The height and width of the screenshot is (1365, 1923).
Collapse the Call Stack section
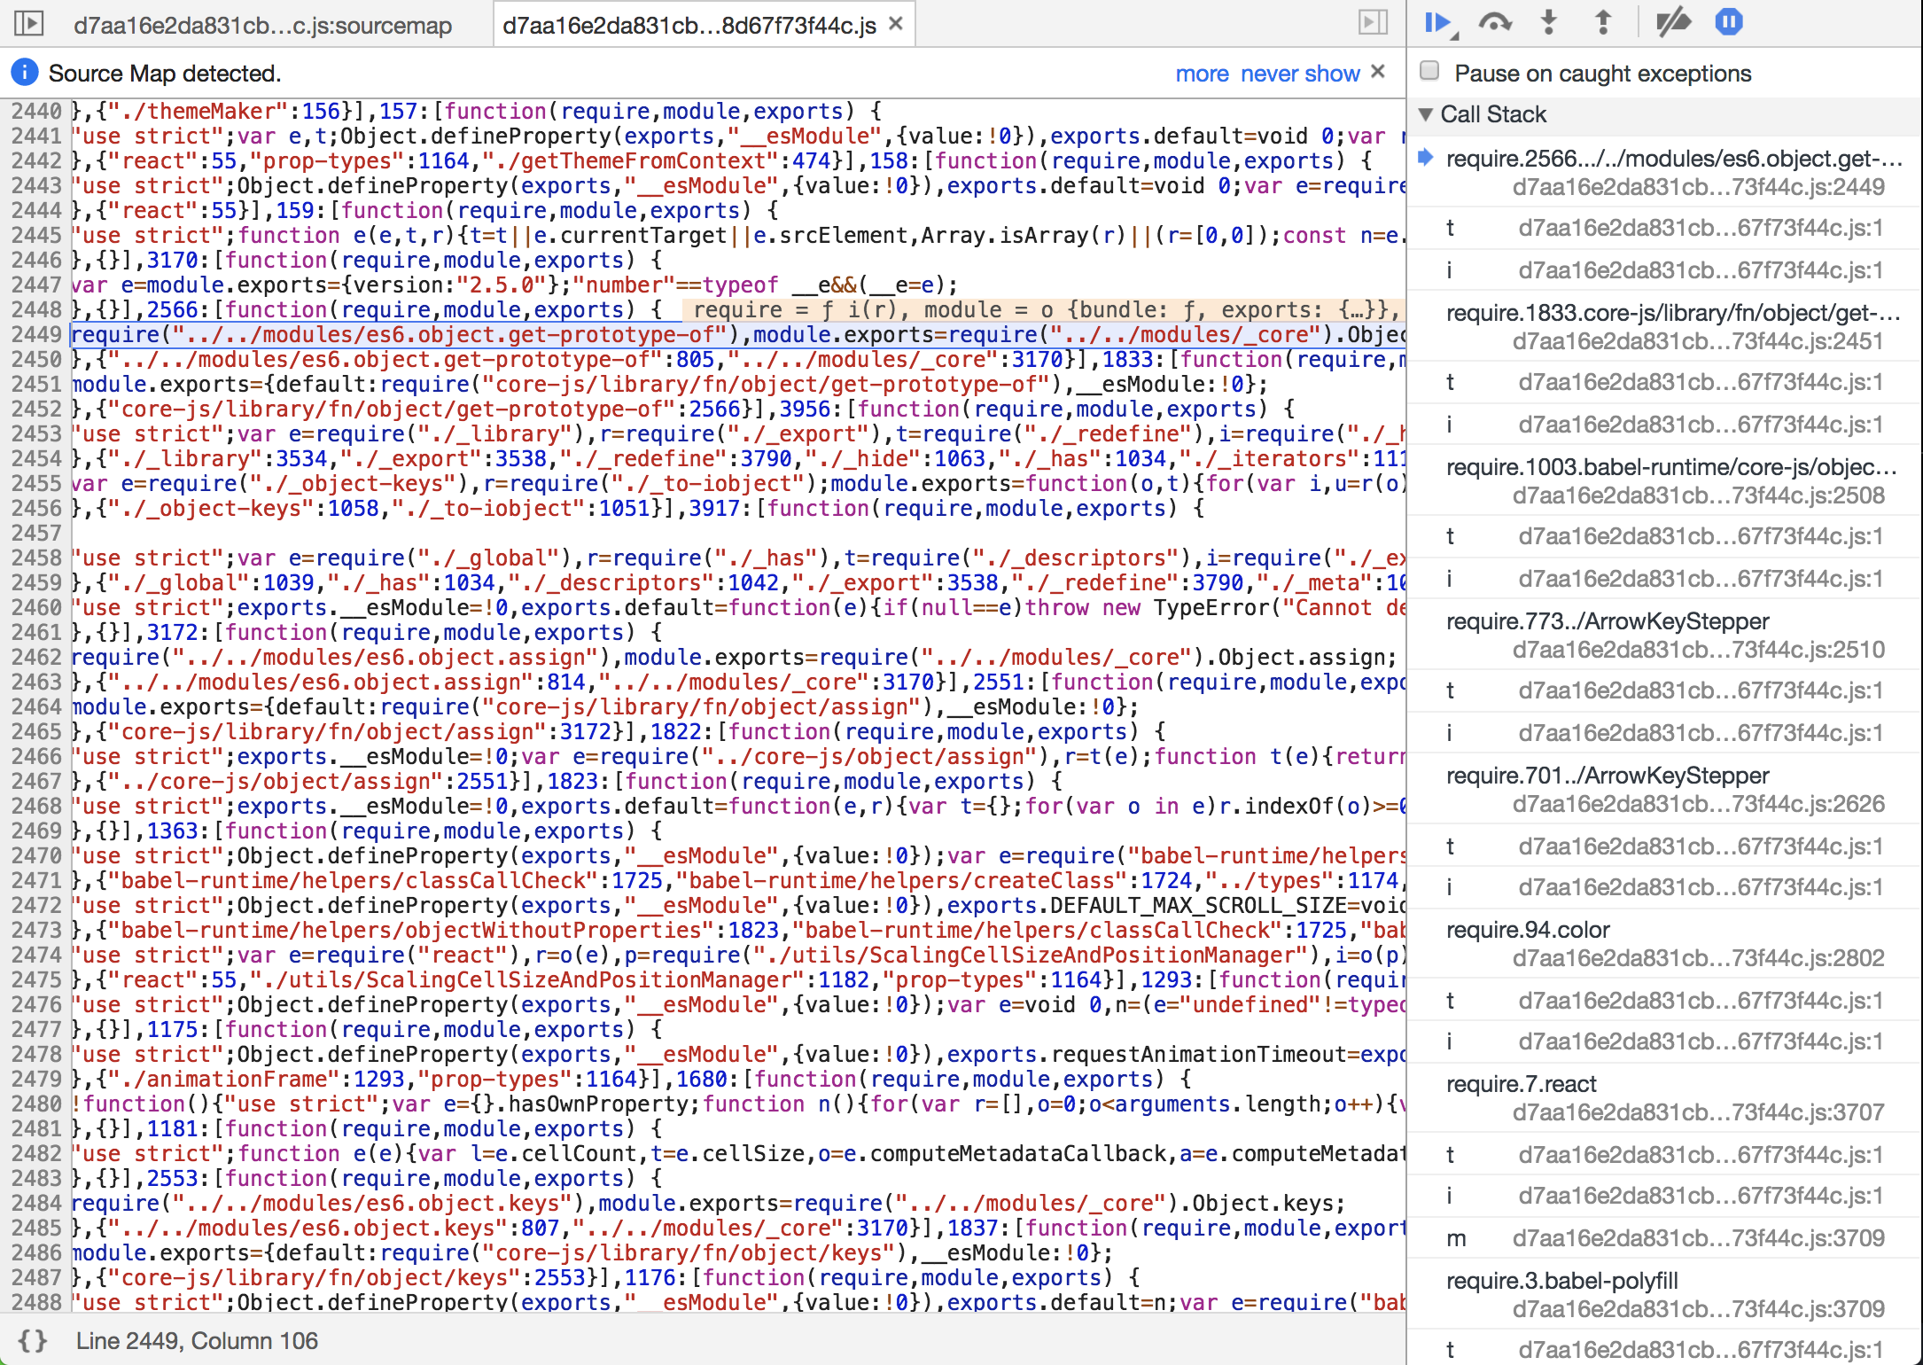click(1427, 113)
